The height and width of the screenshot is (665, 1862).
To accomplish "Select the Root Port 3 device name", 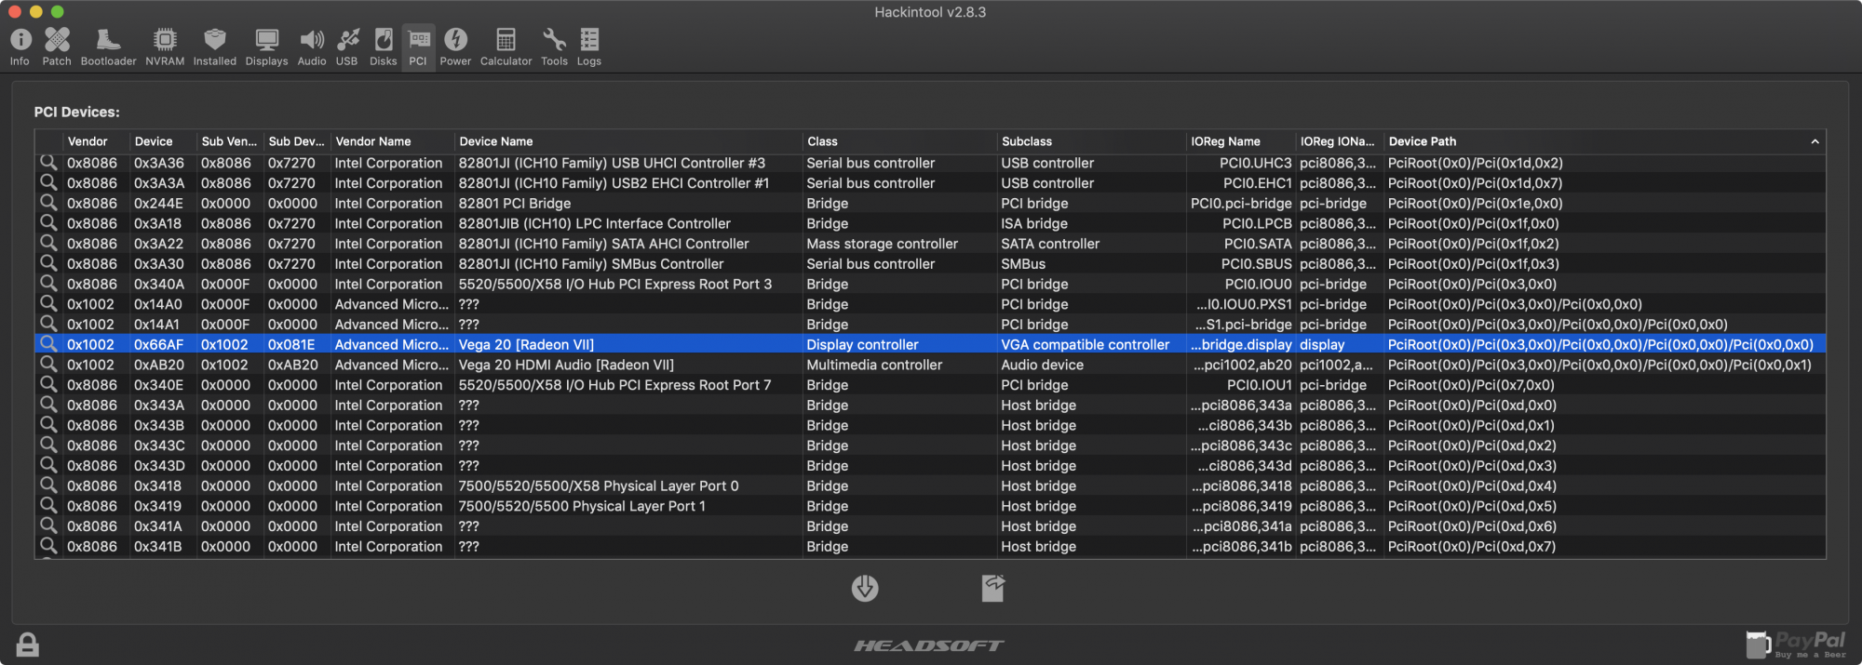I will click(615, 284).
